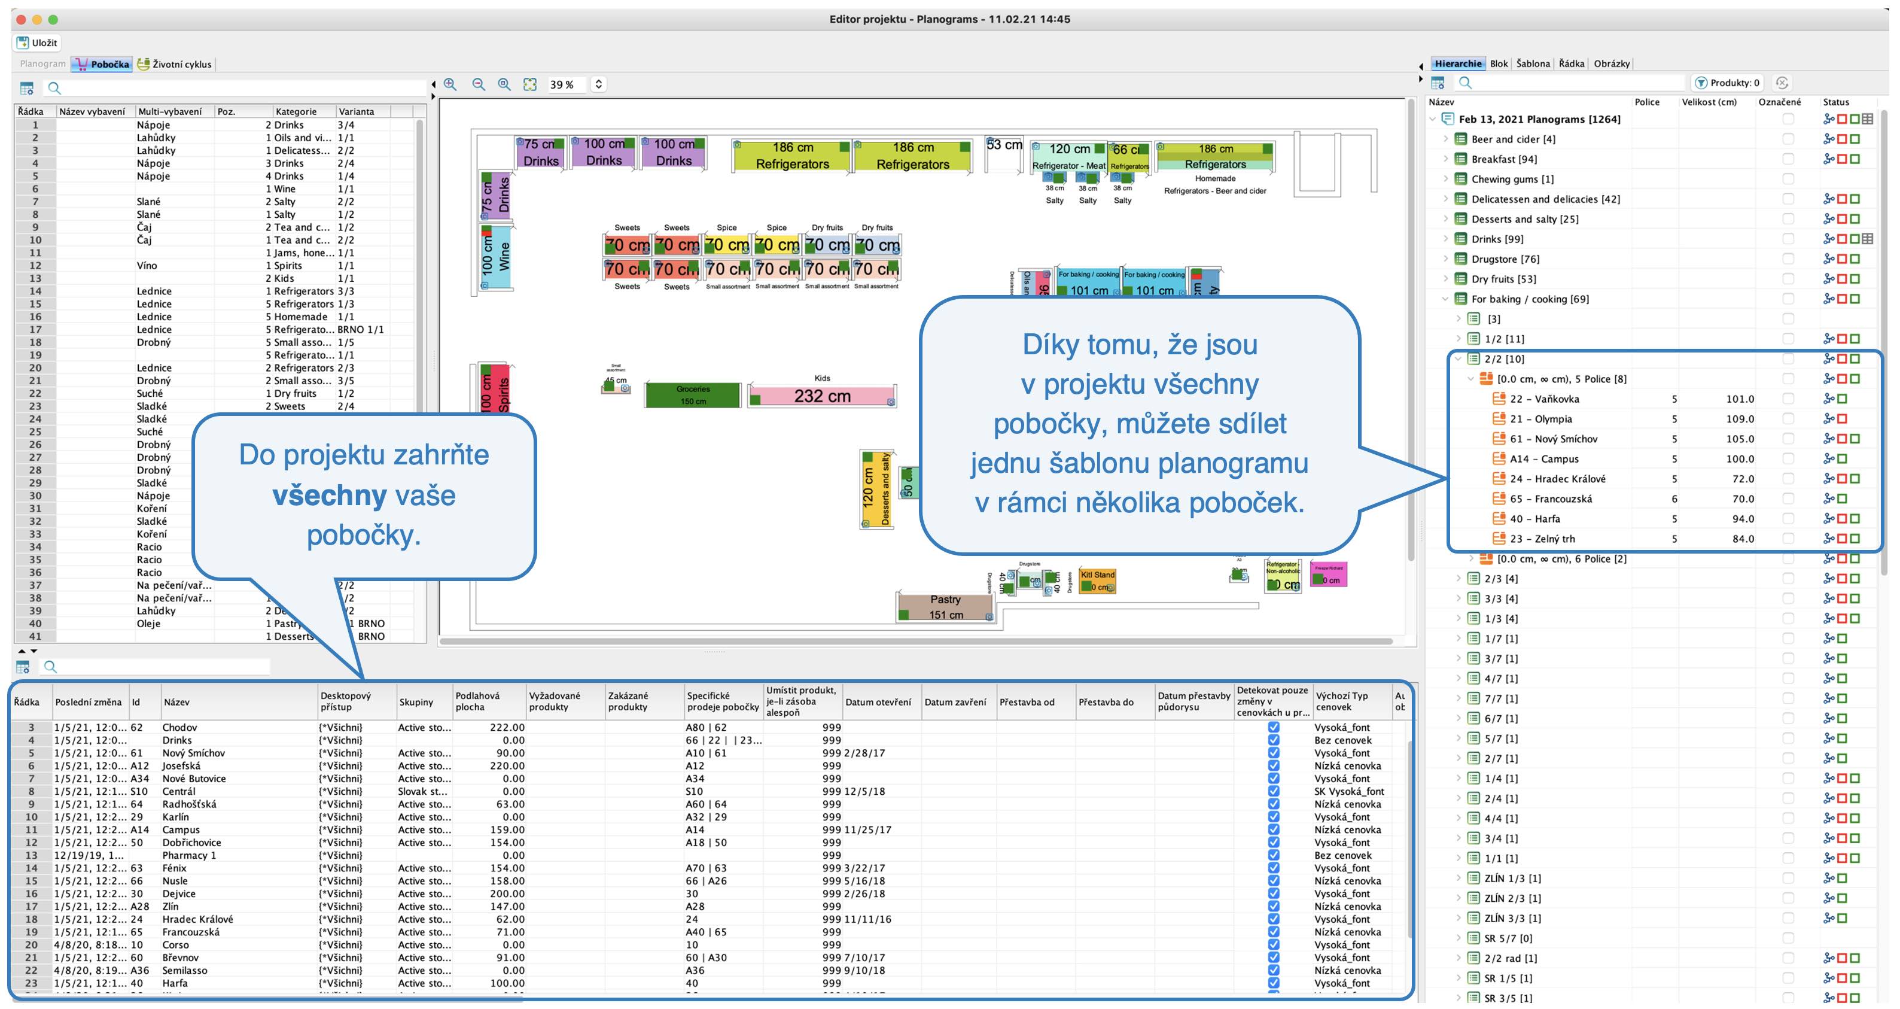Expand the ZLÍN 1/3 [1] node
This screenshot has width=1900, height=1009.
1459,879
